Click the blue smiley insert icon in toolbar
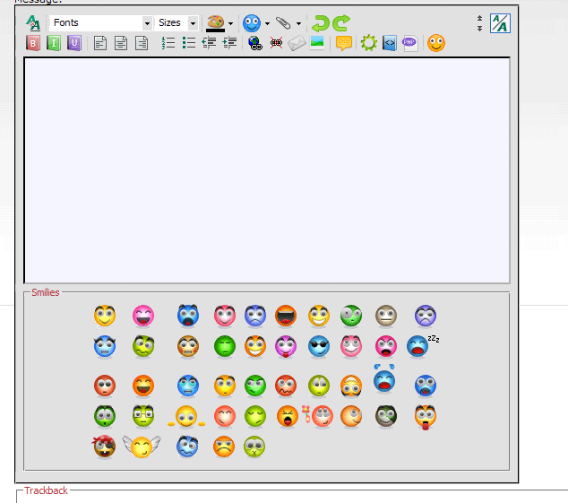Screen dimensions: 568x503 click(x=252, y=23)
